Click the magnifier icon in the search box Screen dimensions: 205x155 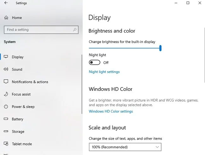75,30
